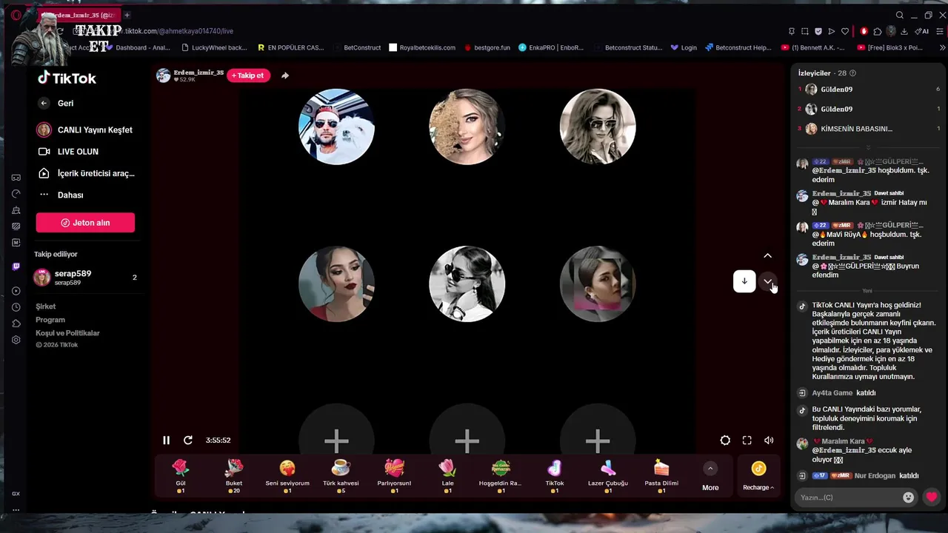948x533 pixels.
Task: Open LuckyWheel back... bookmark
Action: (x=214, y=47)
